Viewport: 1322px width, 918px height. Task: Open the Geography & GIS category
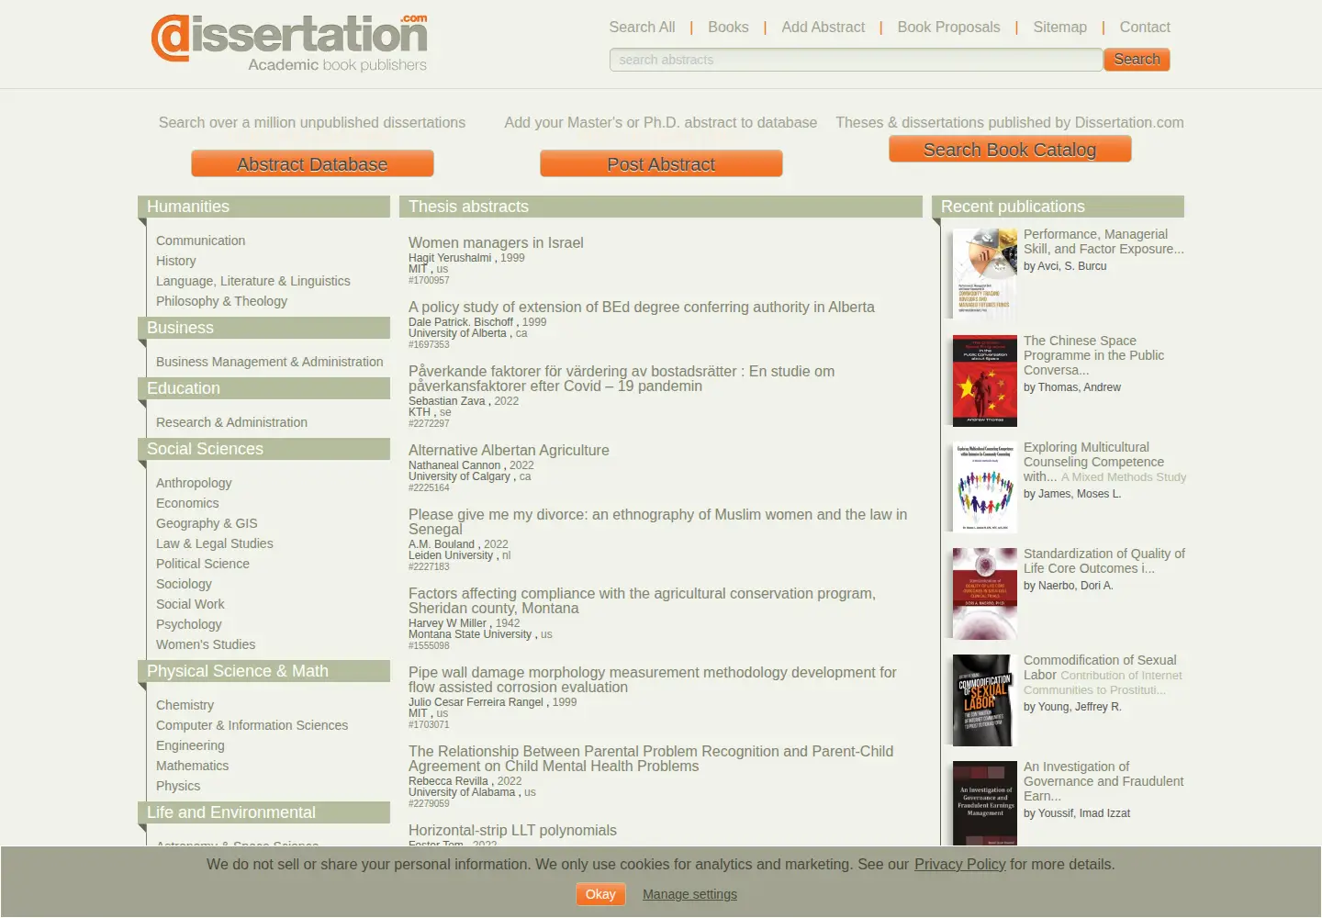point(207,523)
